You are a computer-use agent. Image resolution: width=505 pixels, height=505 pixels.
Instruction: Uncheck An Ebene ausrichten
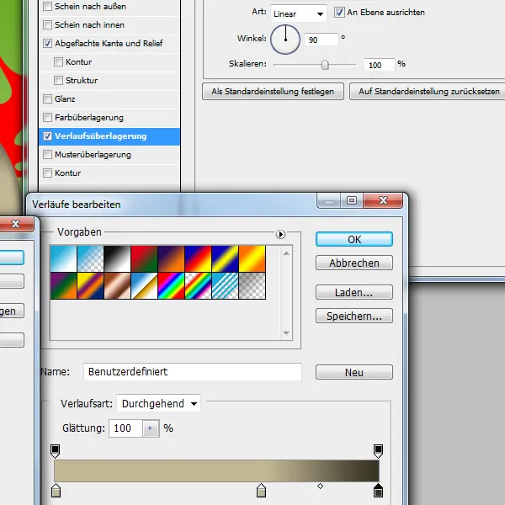click(339, 13)
